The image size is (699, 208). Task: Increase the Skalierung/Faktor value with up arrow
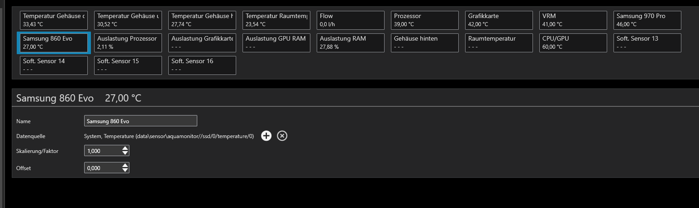(125, 148)
